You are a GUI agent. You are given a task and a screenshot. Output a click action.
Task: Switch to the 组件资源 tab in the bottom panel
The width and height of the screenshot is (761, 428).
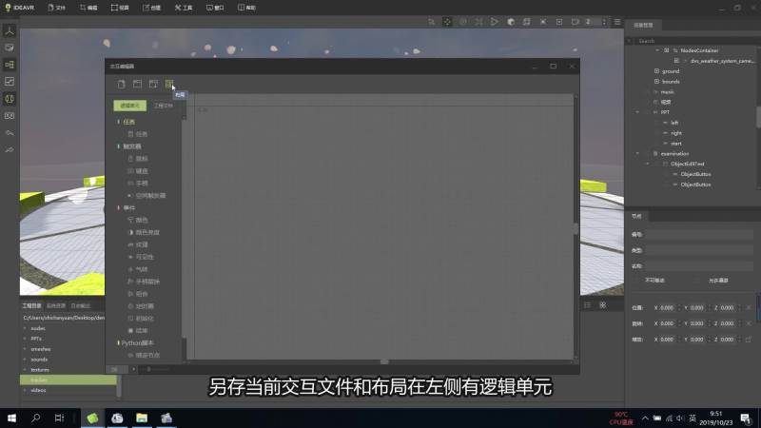click(x=56, y=305)
